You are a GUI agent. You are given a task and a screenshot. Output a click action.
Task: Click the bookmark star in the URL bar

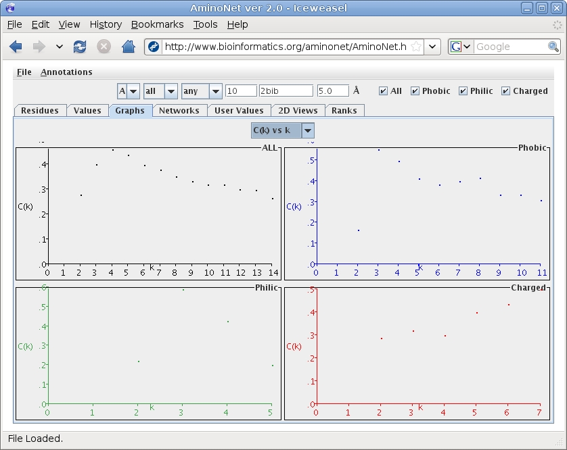(x=416, y=47)
